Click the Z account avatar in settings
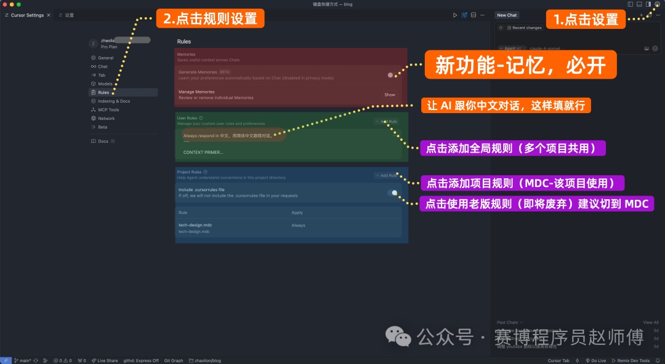 (x=94, y=44)
